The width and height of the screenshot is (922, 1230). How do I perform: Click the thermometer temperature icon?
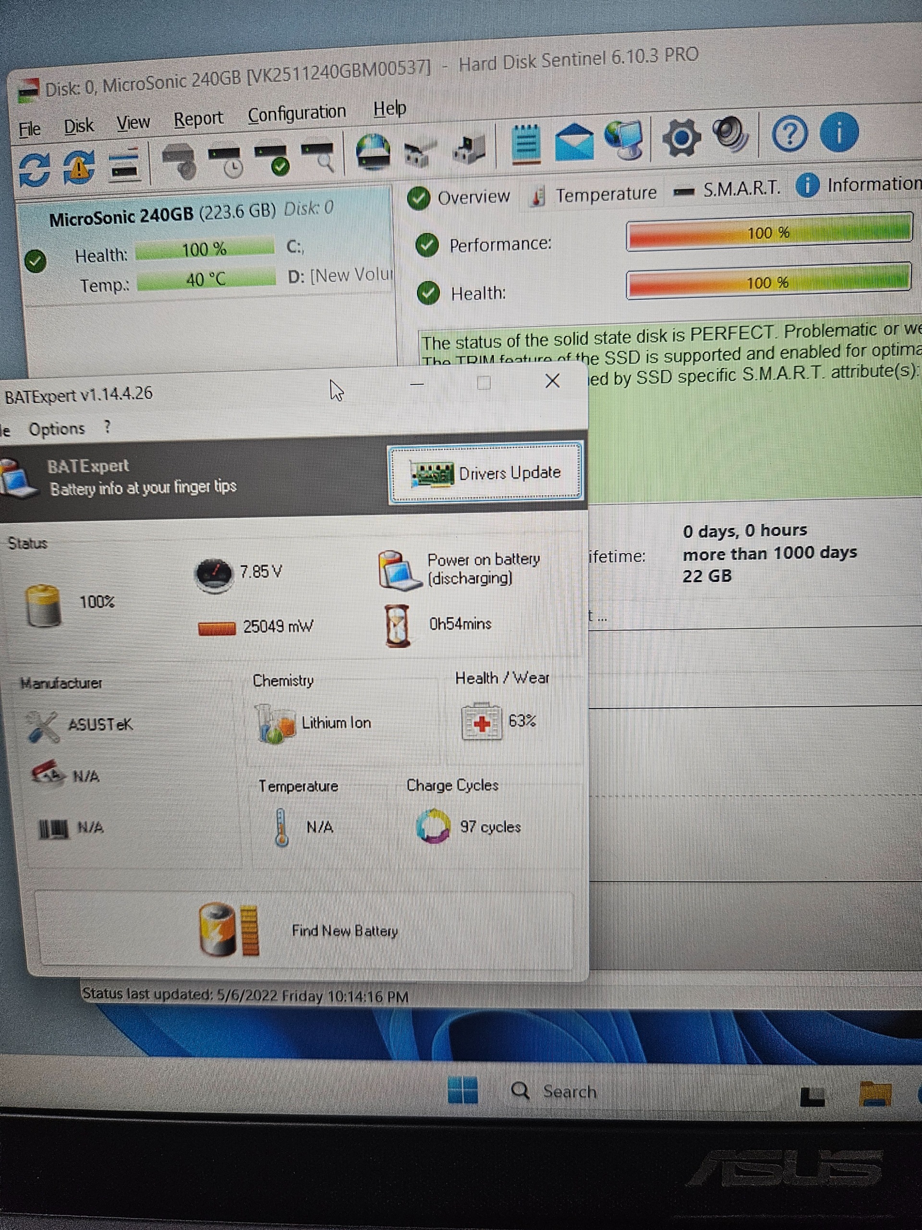point(282,827)
